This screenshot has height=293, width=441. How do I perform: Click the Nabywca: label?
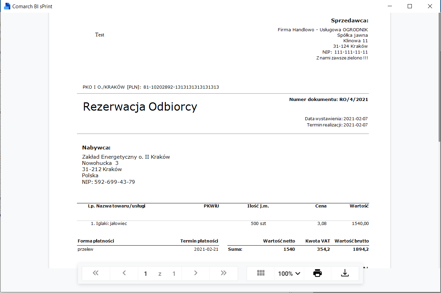(96, 148)
